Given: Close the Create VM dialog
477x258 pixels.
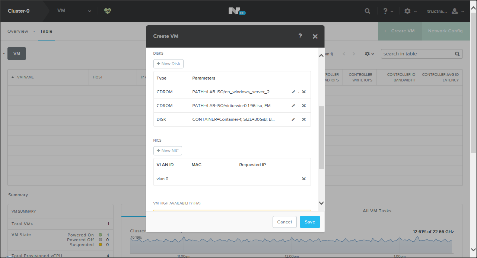Looking at the screenshot, I should (x=315, y=36).
